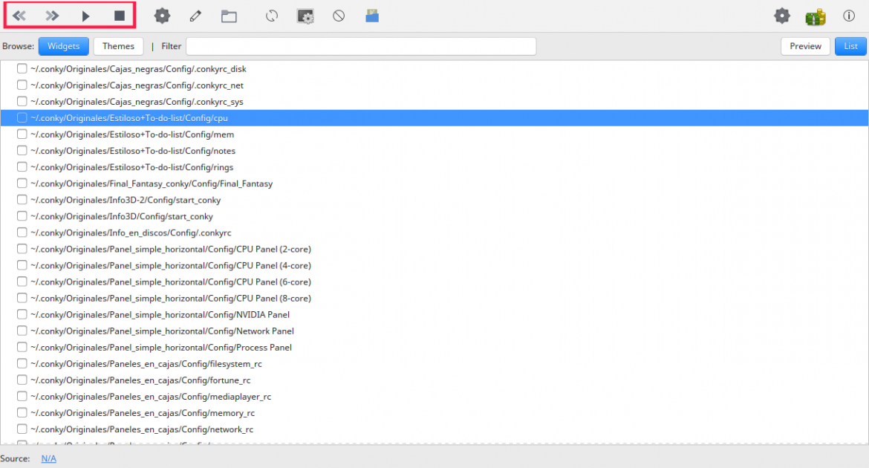Go to the next widget
Image resolution: width=869 pixels, height=468 pixels.
(x=51, y=16)
